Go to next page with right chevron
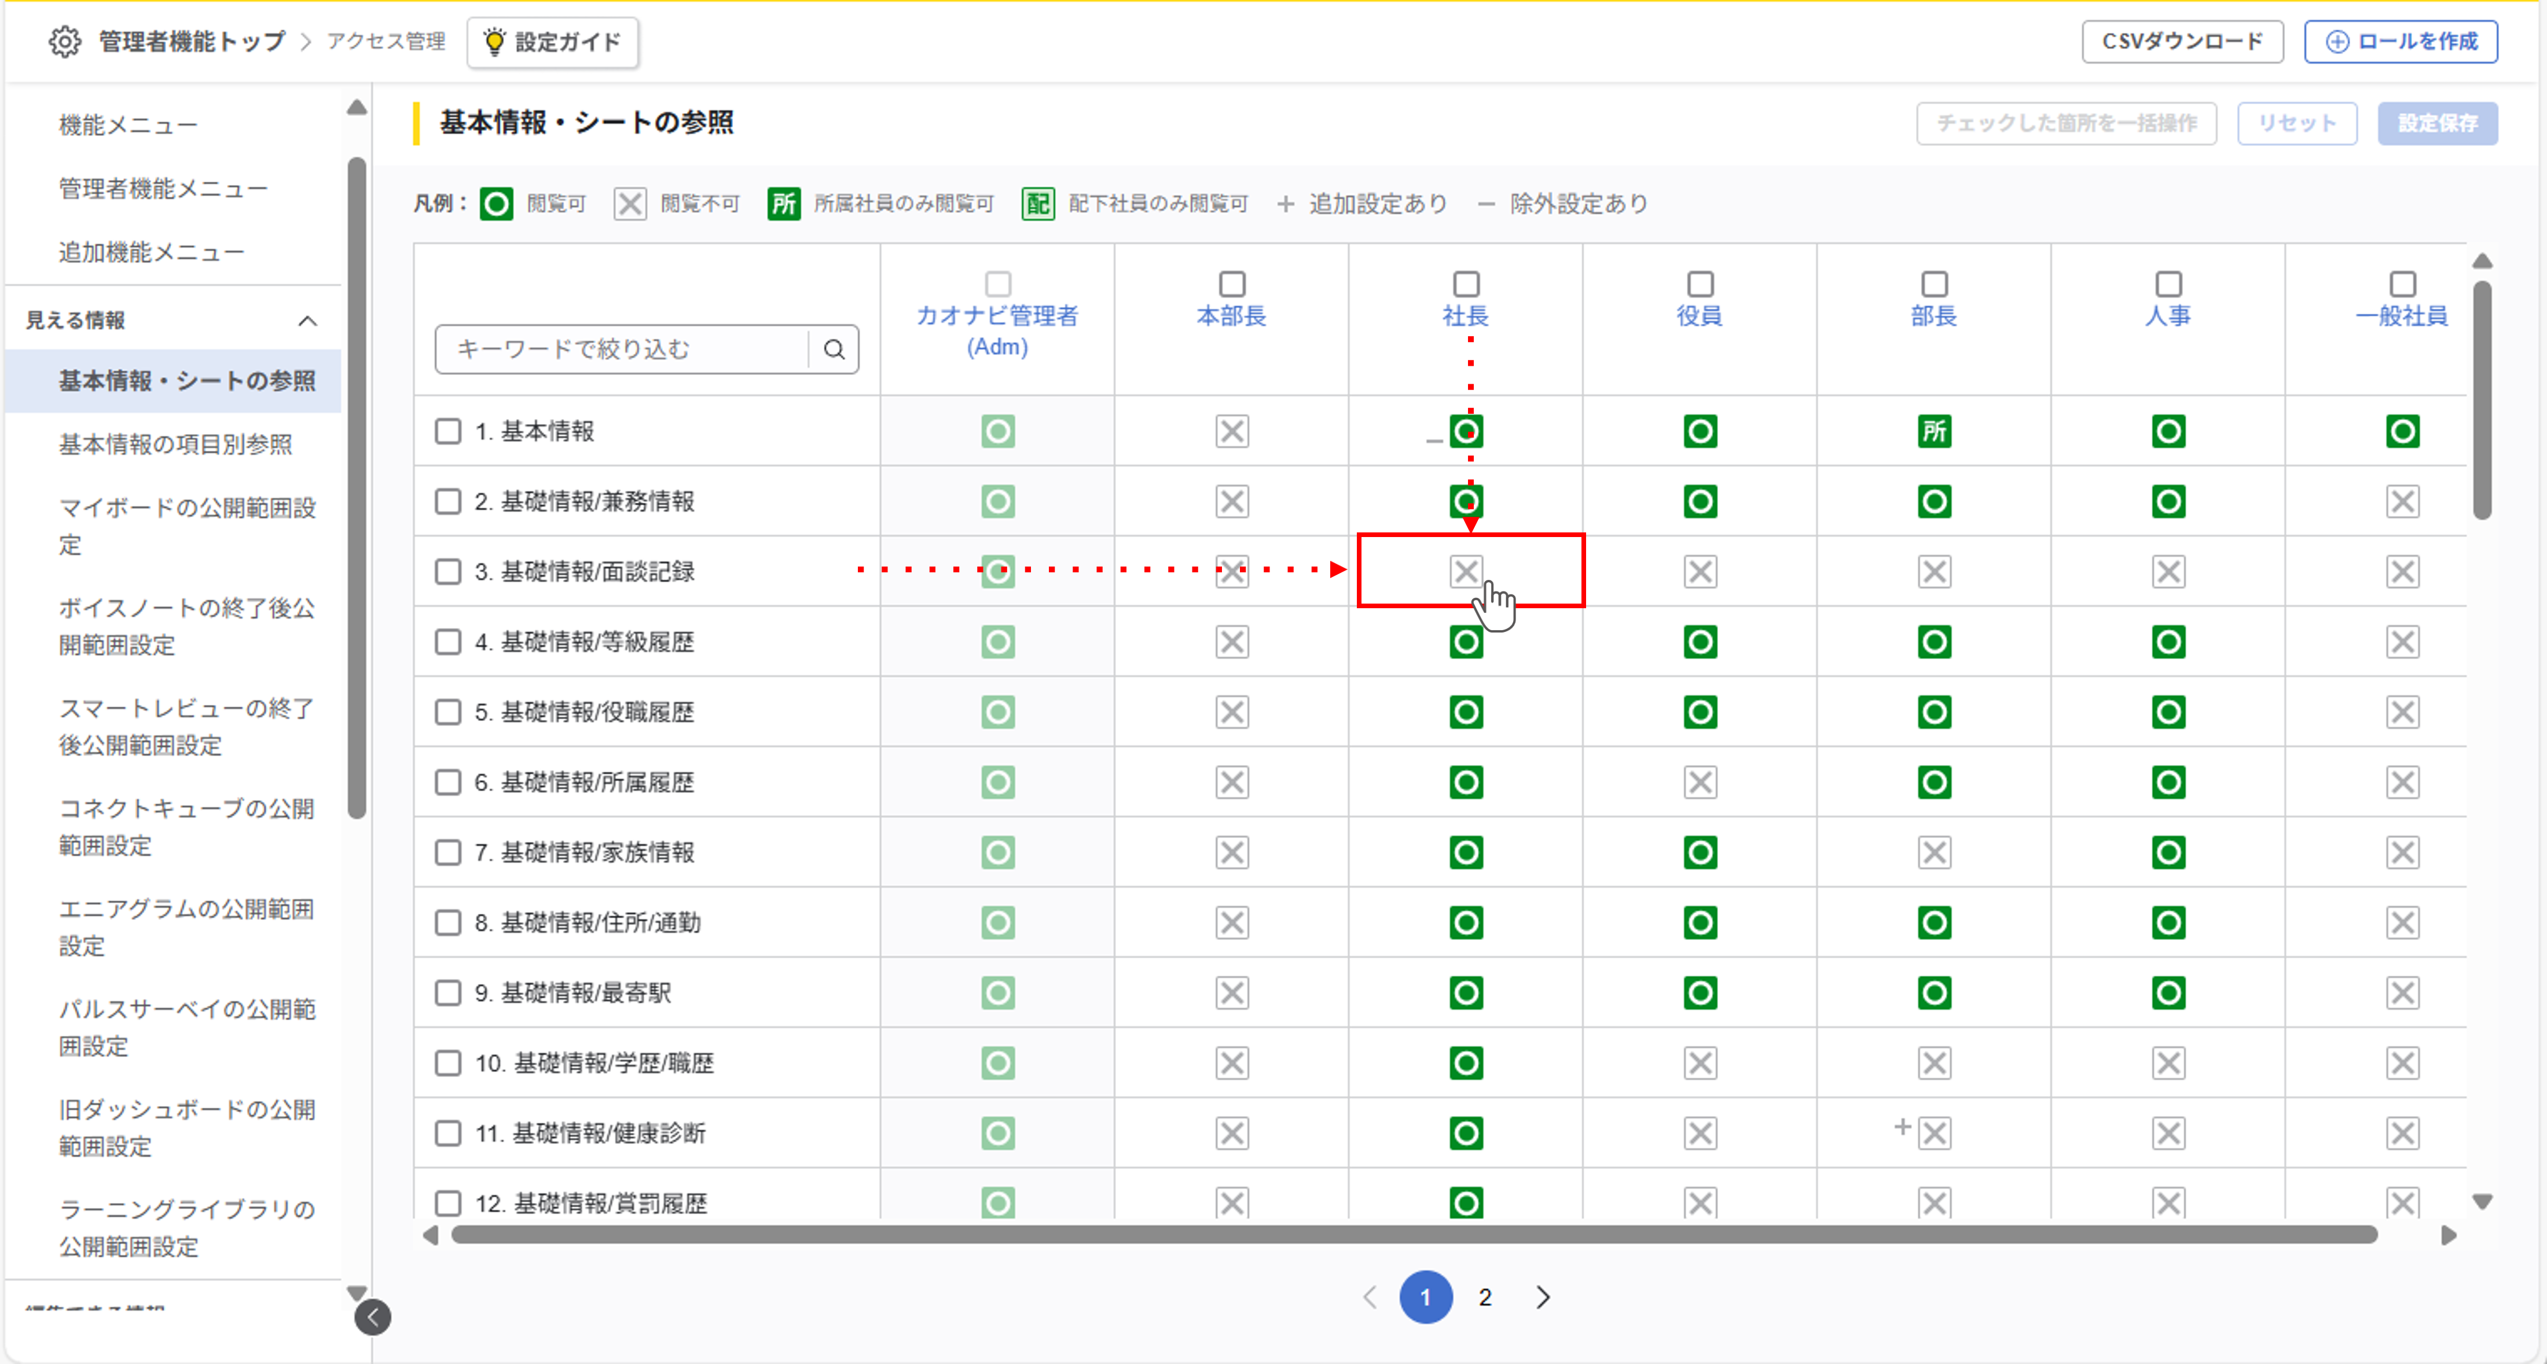 [x=1543, y=1297]
